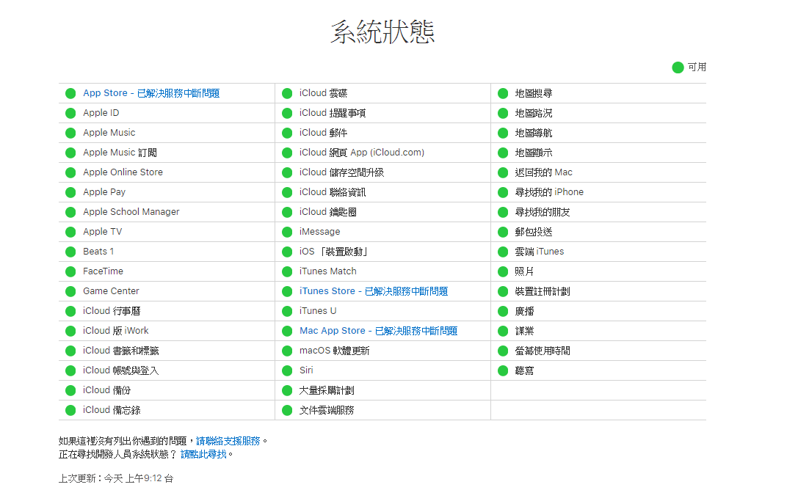Click the green status dot beside Apple ID
The image size is (798, 501).
(x=70, y=113)
